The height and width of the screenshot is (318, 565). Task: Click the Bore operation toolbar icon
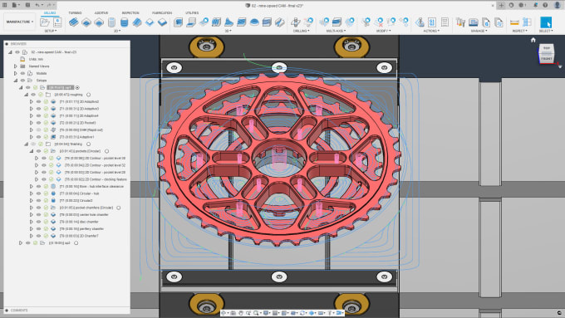[x=111, y=22]
